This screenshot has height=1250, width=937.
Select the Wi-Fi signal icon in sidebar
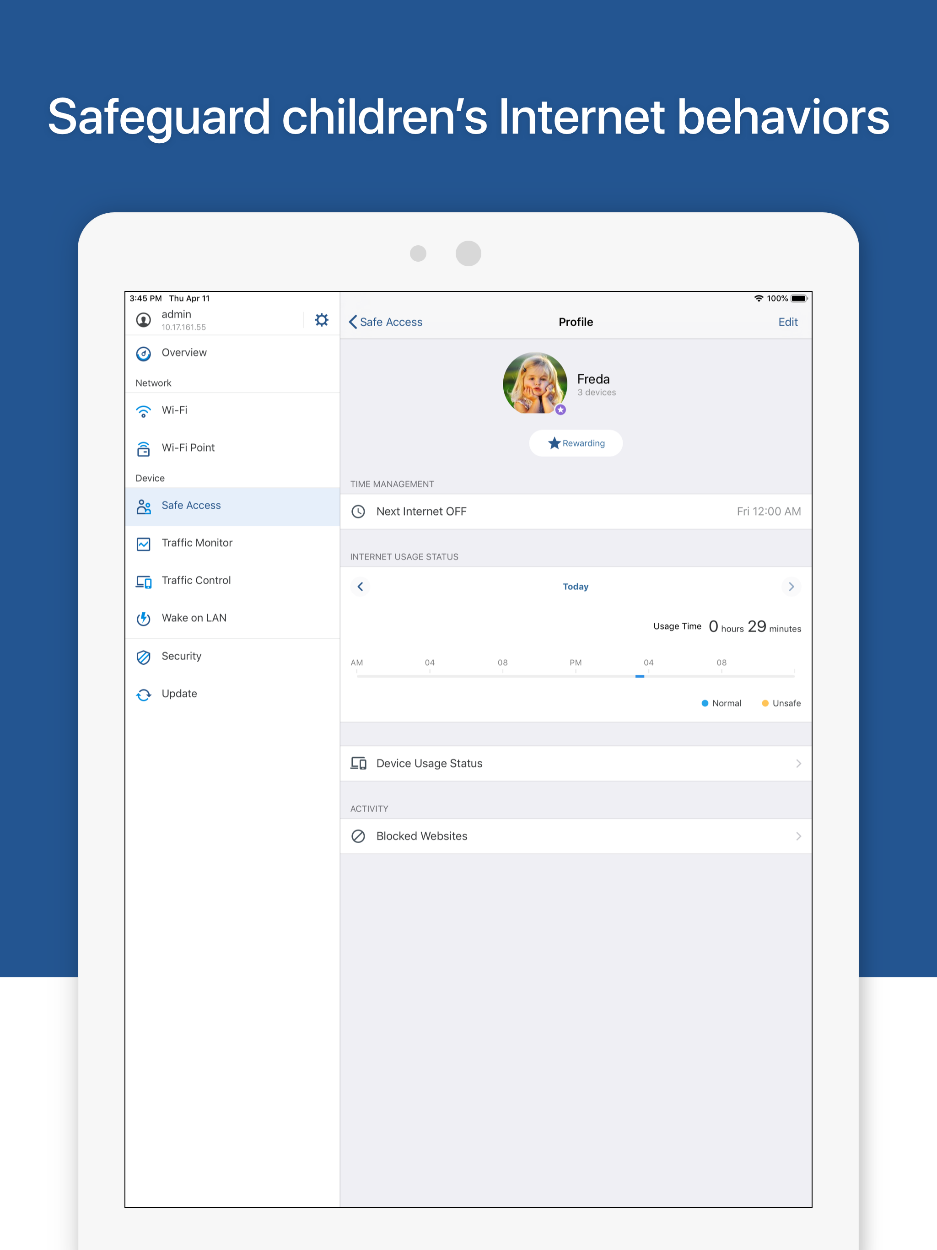click(x=144, y=411)
